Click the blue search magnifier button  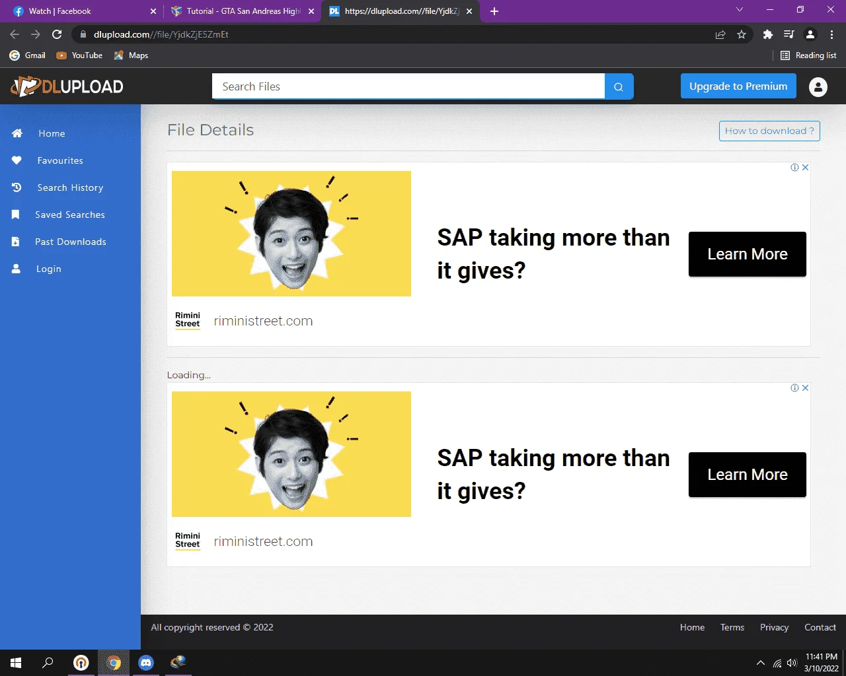pyautogui.click(x=619, y=86)
